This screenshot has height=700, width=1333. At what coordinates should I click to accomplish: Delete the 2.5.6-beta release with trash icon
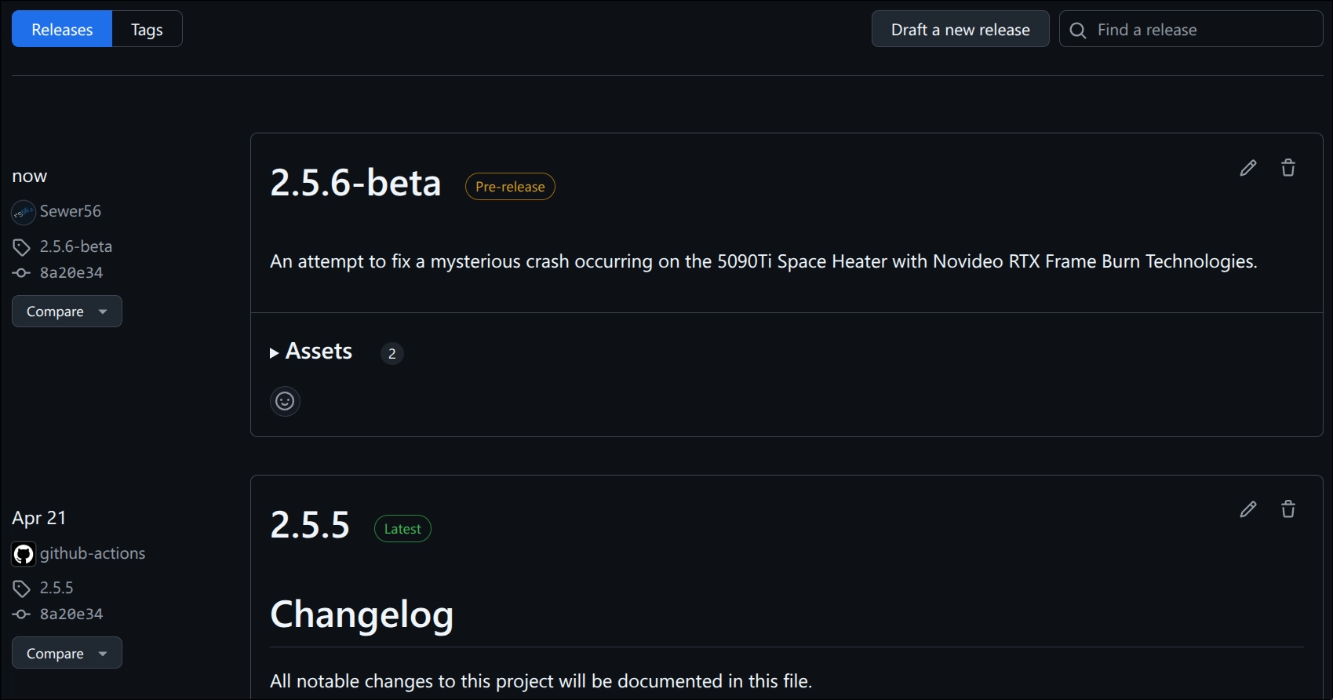point(1288,168)
